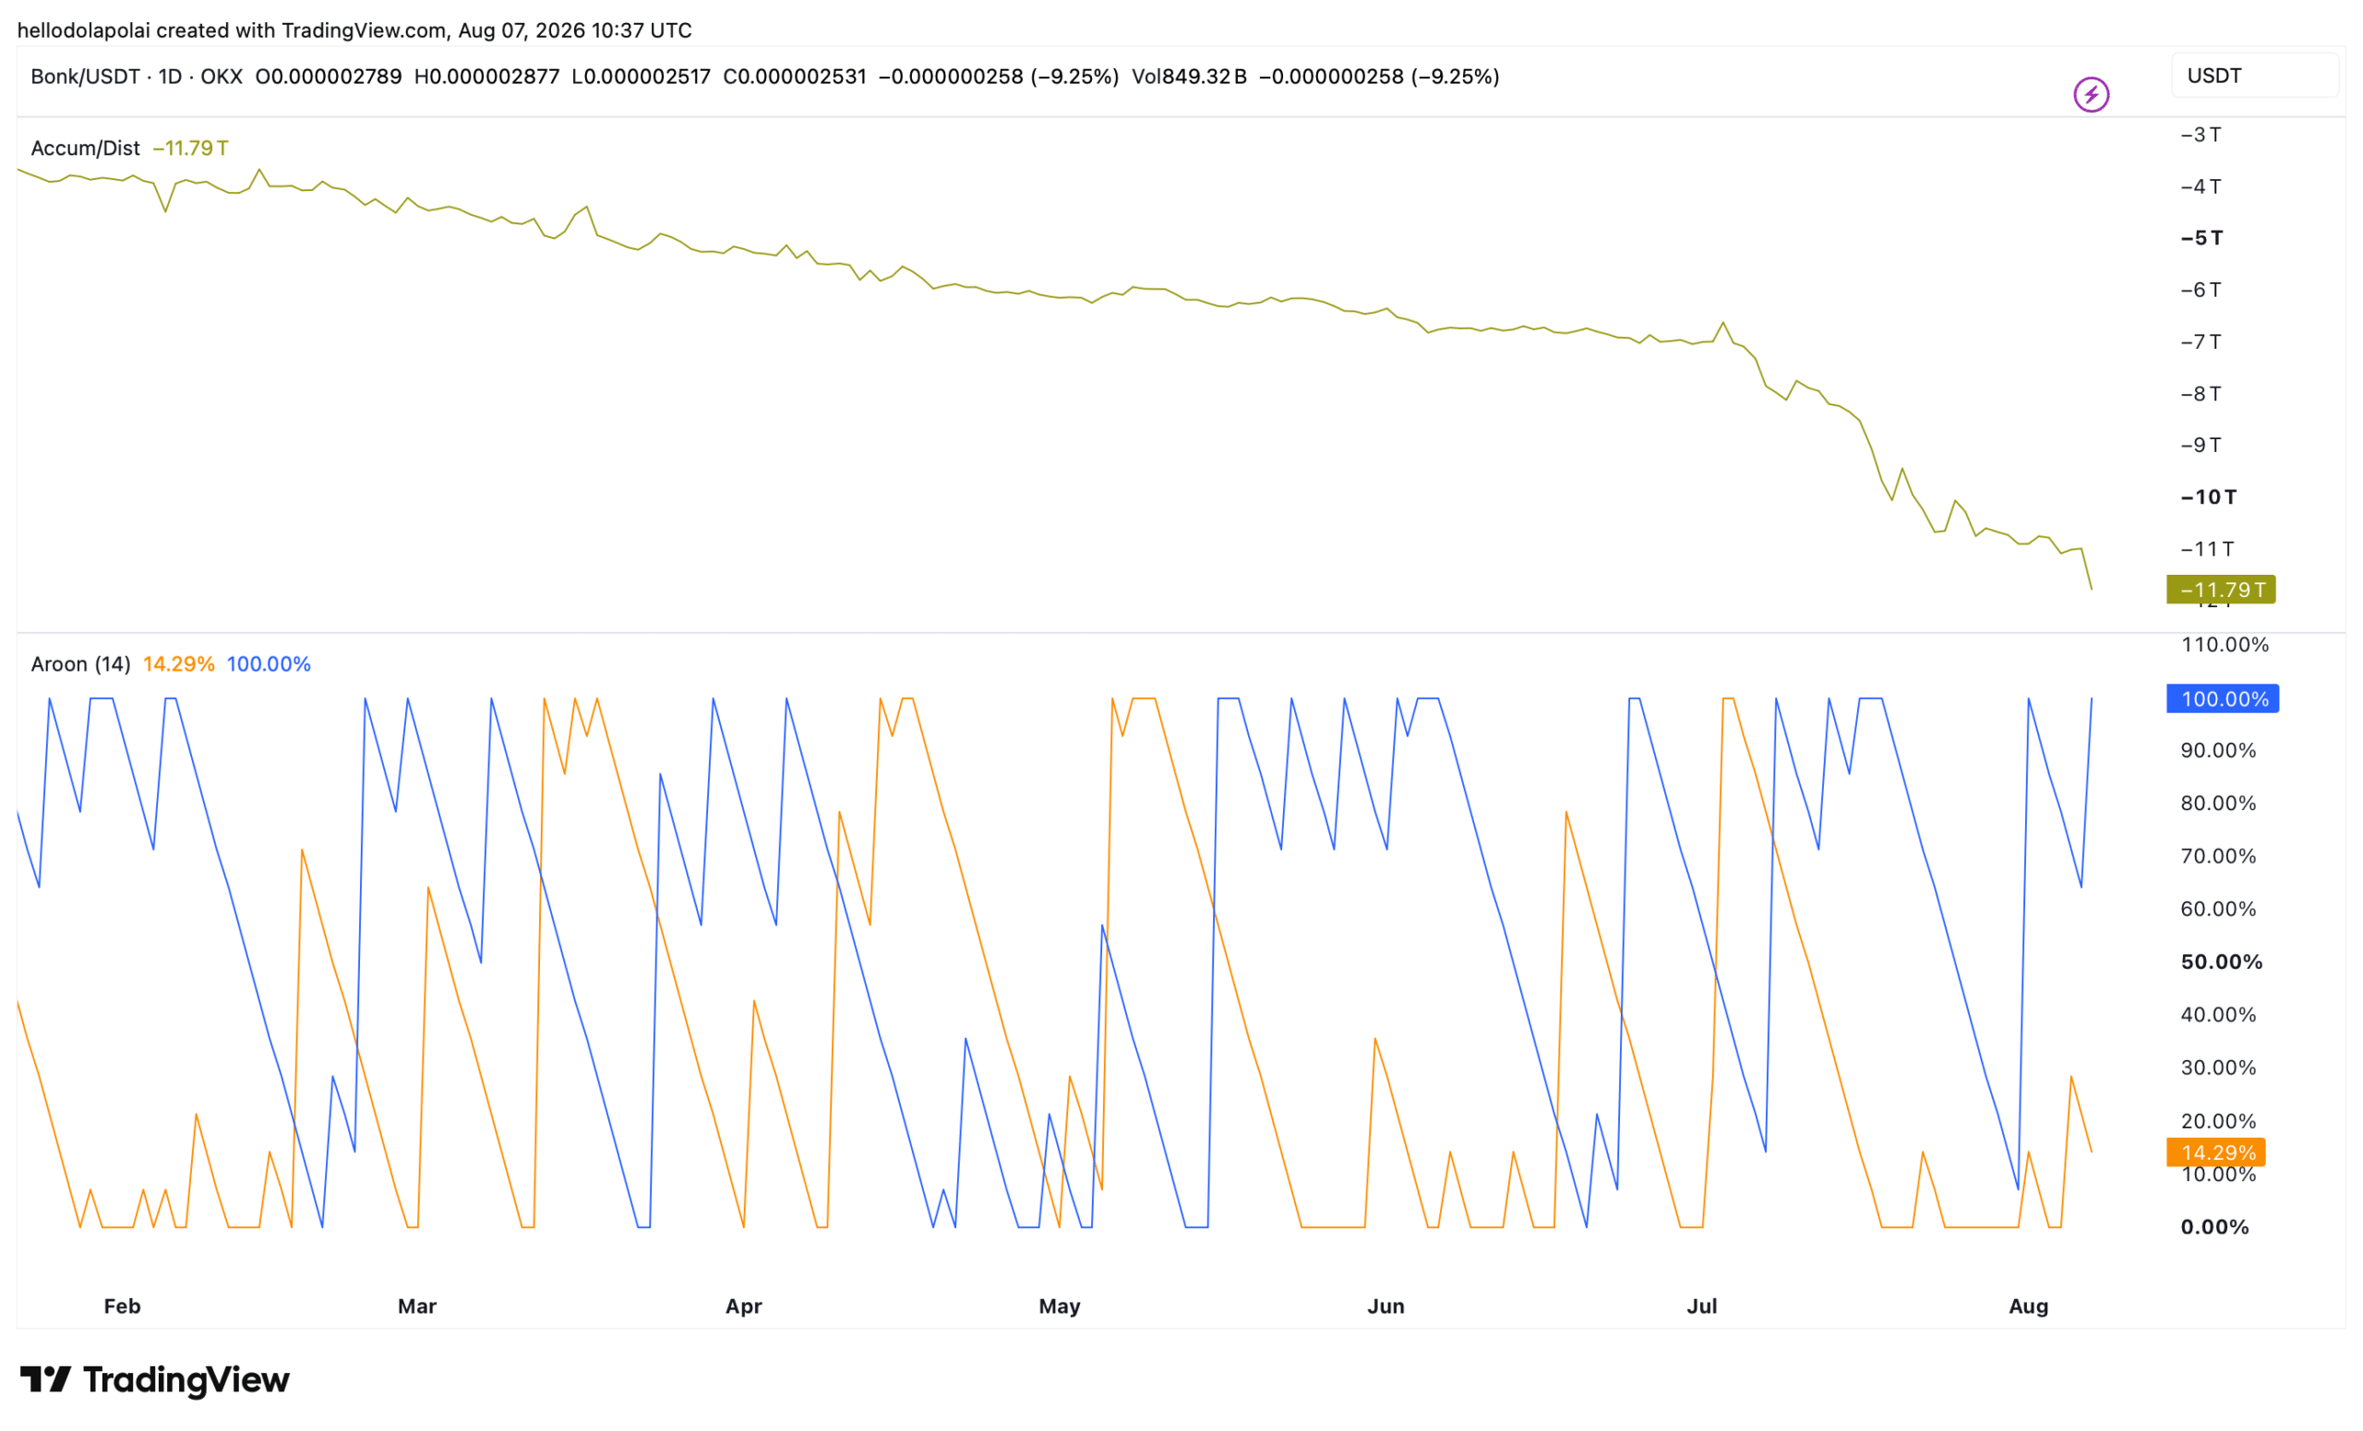This screenshot has width=2363, height=1431.
Task: Click the −11.79 T value beside Accum/Dist label
Action: pyautogui.click(x=190, y=149)
